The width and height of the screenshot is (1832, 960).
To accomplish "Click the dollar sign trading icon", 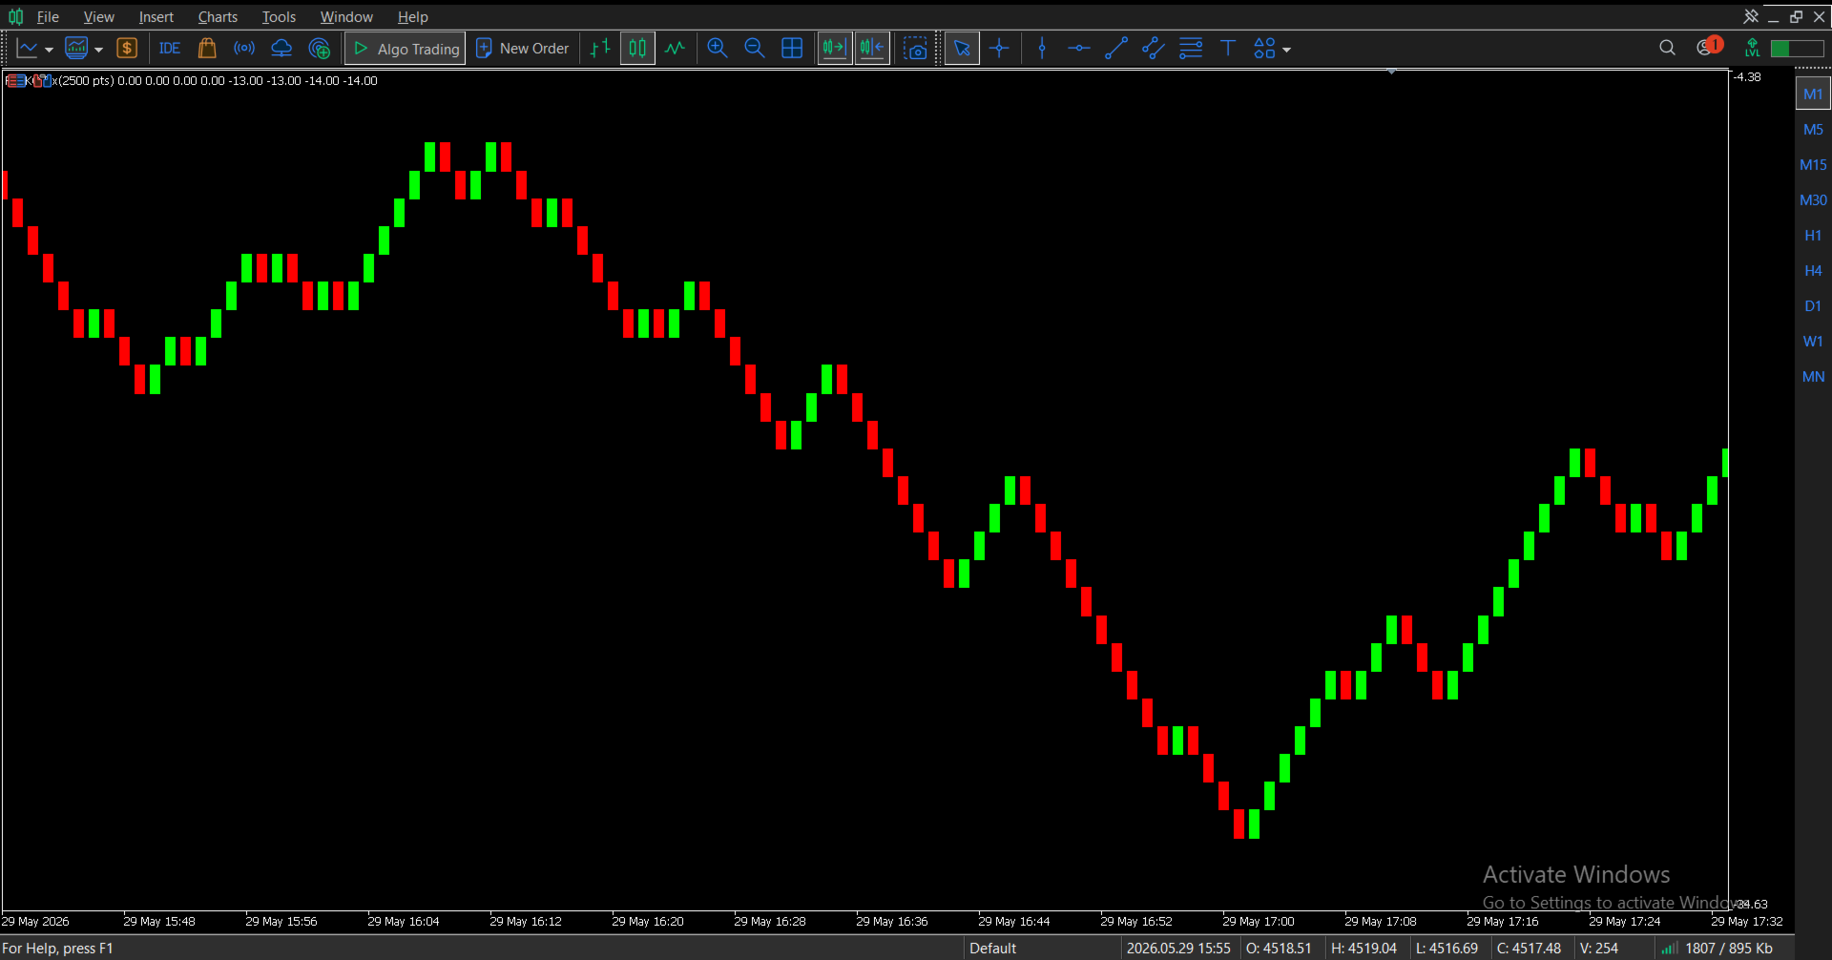I will click(127, 49).
